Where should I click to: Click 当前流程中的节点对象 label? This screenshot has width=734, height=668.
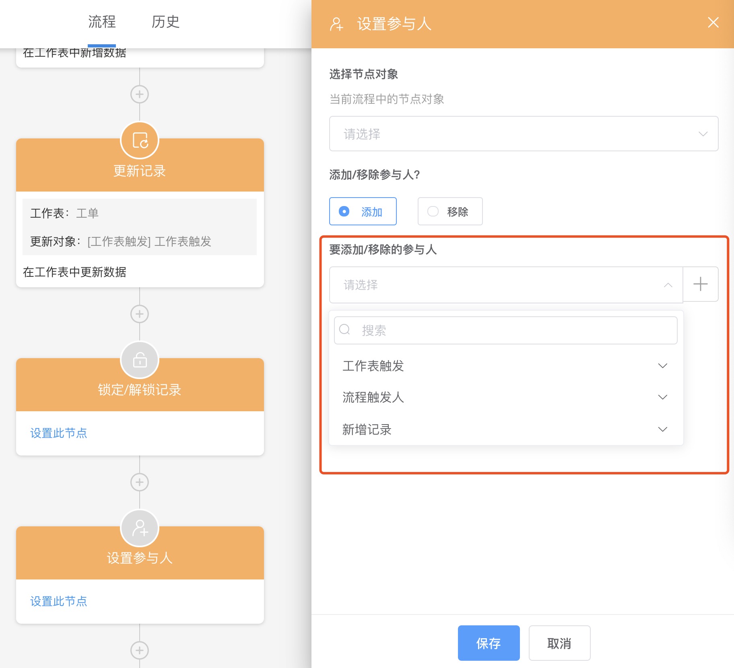coord(387,99)
